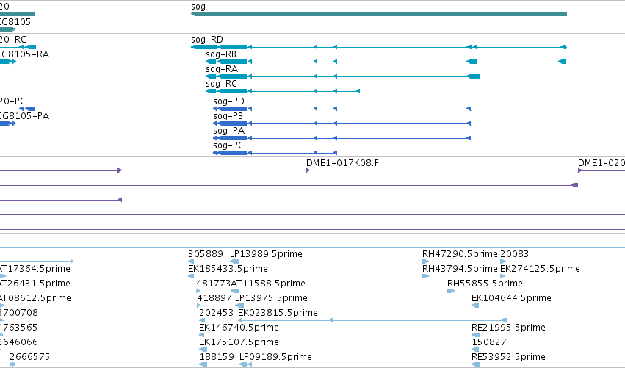Click the sog gene label

click(x=198, y=7)
